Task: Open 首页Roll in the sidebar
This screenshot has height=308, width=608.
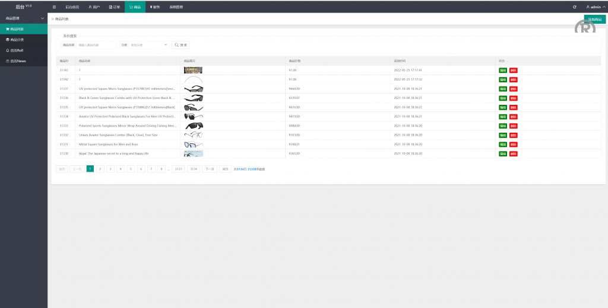Action: tap(24, 50)
